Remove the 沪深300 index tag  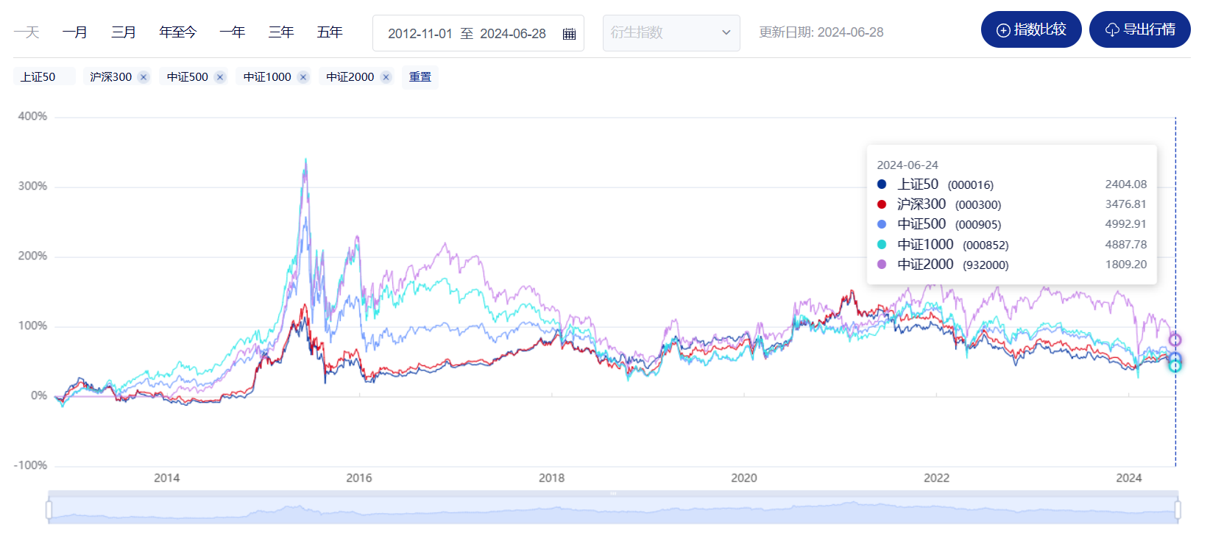point(144,77)
